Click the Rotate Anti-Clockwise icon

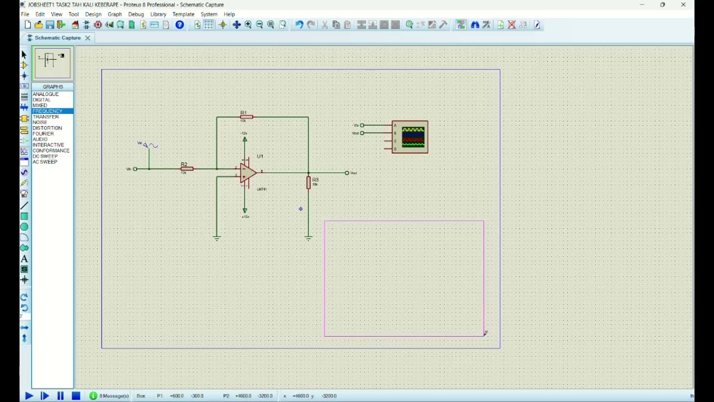(24, 308)
